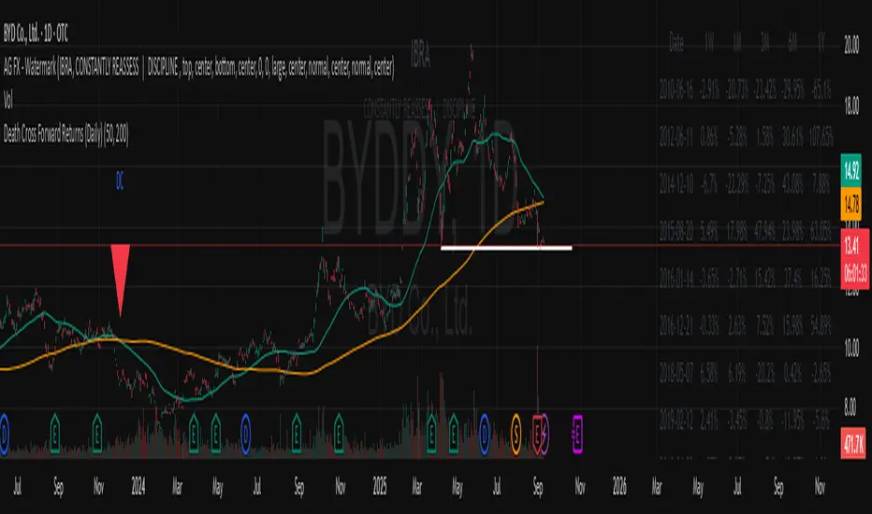The height and width of the screenshot is (514, 872).
Task: Click the earnings icon above May 2025 label
Action: (x=454, y=434)
